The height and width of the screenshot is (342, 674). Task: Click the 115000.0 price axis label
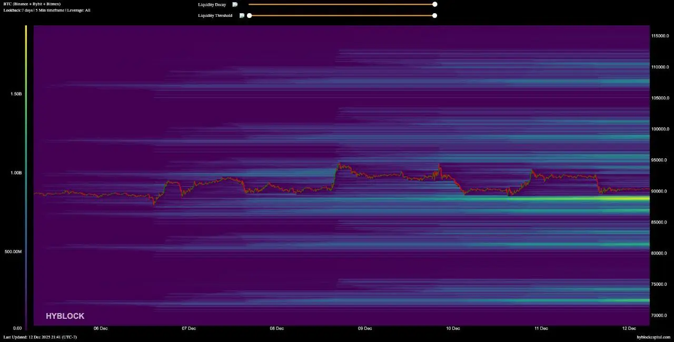660,36
